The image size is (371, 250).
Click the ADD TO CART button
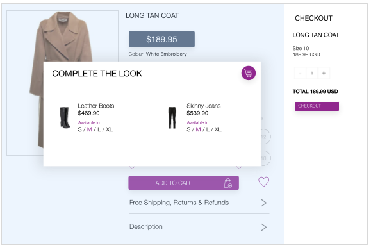tap(183, 183)
